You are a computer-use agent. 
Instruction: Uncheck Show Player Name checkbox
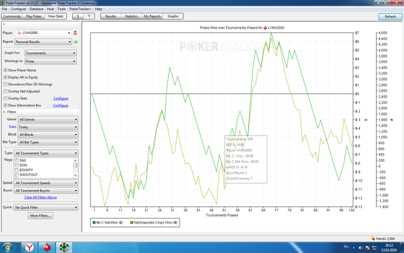(6, 70)
